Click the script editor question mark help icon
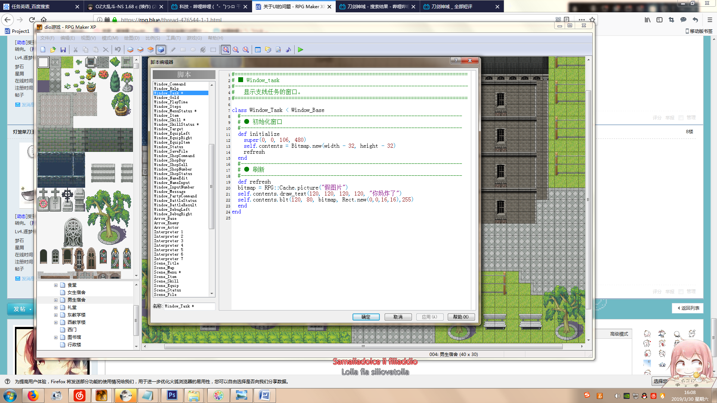Viewport: 717px width, 403px height. click(x=456, y=60)
